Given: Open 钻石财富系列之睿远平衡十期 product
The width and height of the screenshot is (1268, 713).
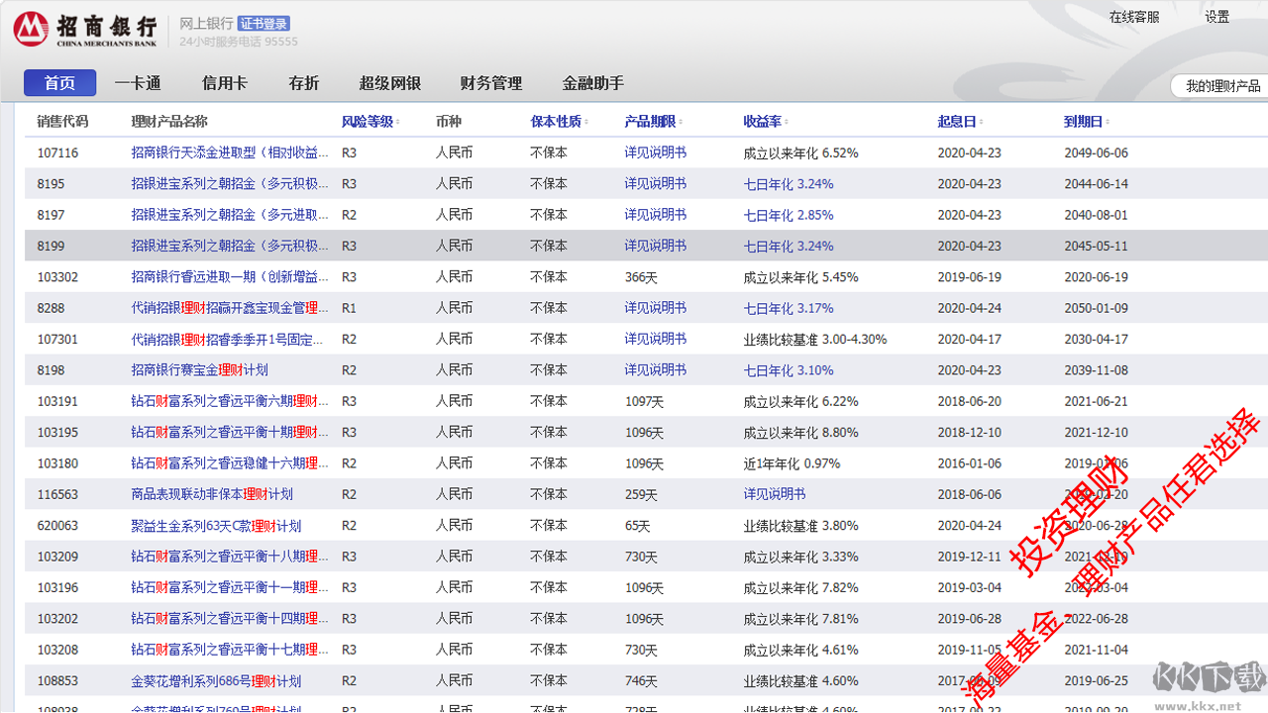Looking at the screenshot, I should [x=230, y=433].
